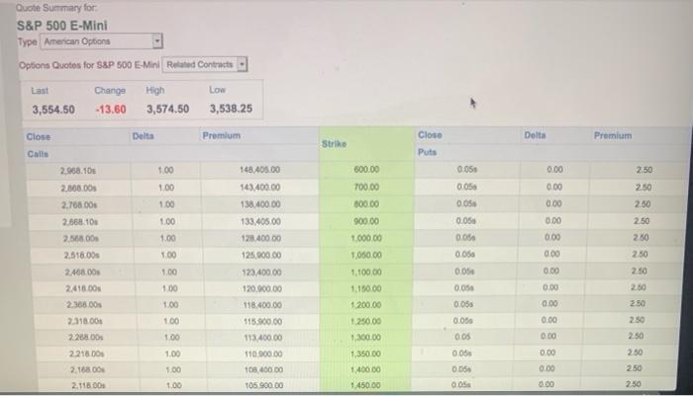The image size is (693, 396).
Task: Click call close 2,768.00s
Action: (x=79, y=205)
